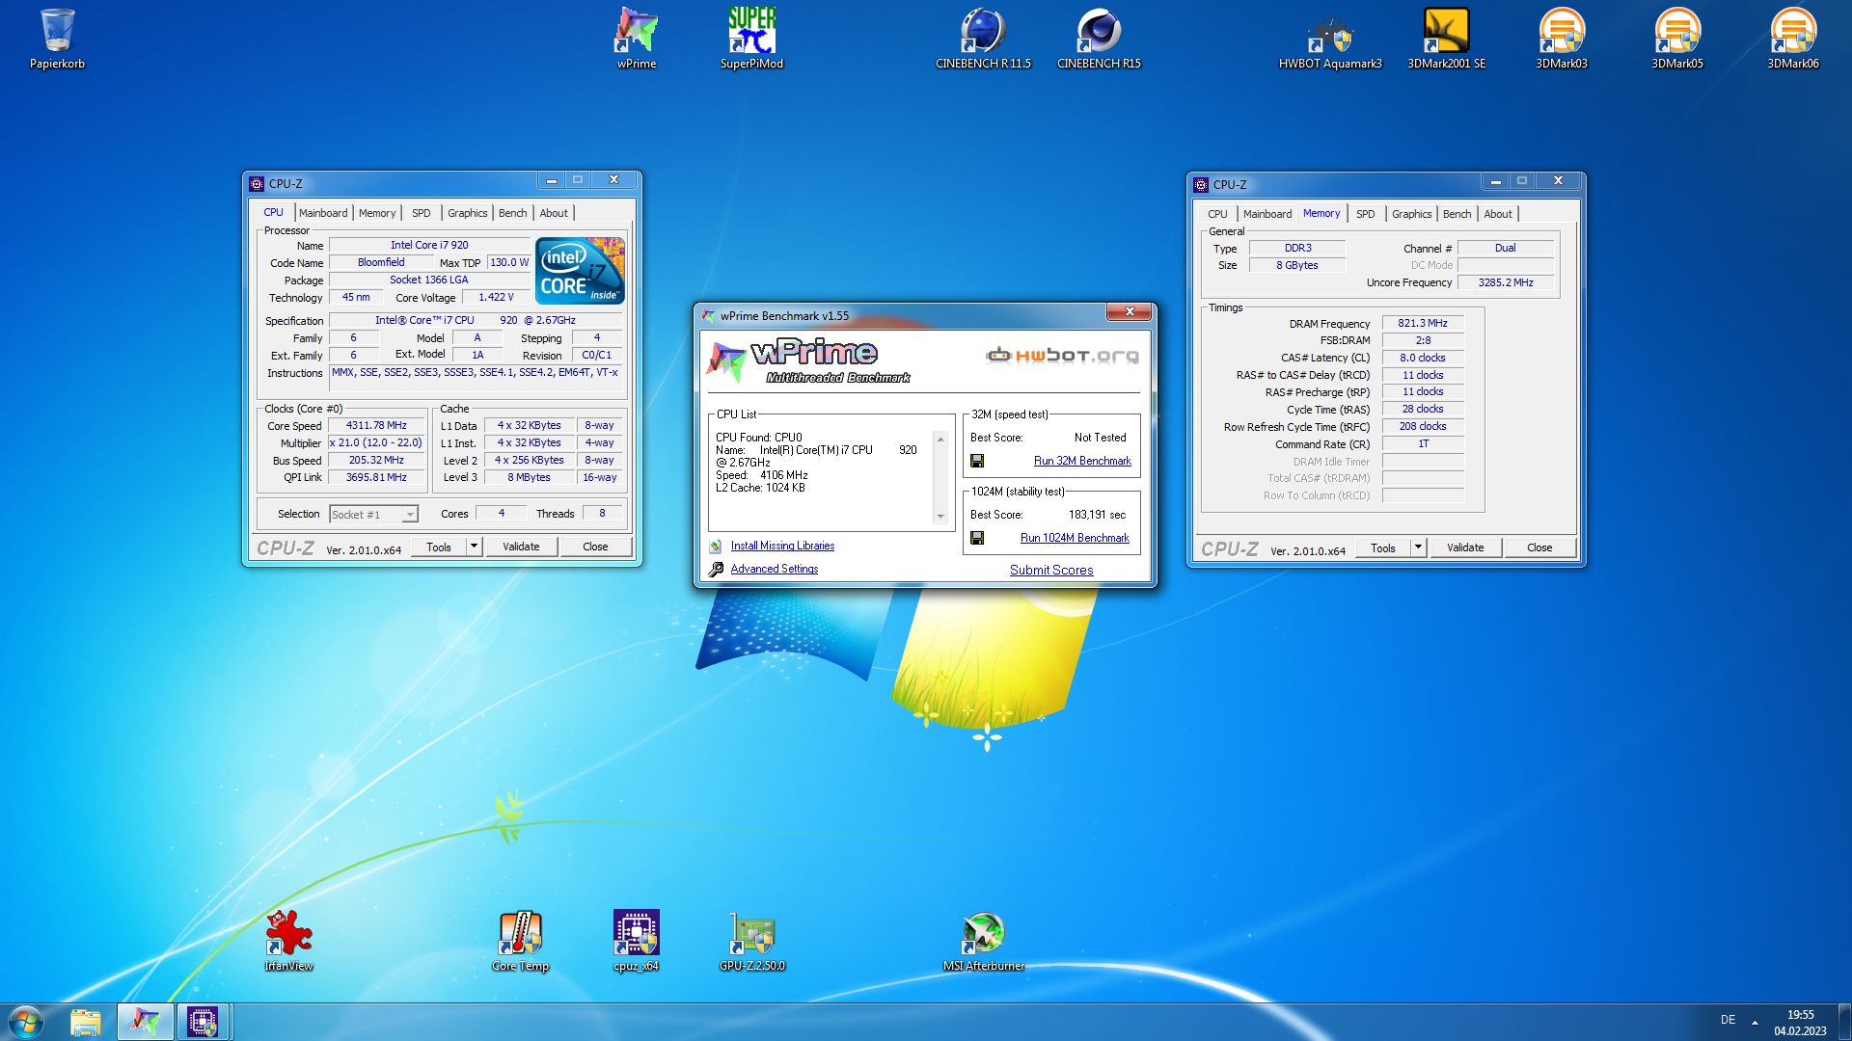This screenshot has height=1041, width=1852.
Task: Open the 3DMark06 desktop shortcut
Action: 1793,39
